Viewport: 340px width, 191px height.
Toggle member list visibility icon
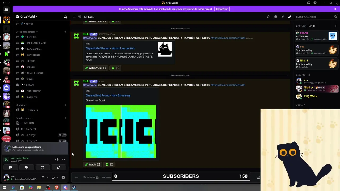290,16
